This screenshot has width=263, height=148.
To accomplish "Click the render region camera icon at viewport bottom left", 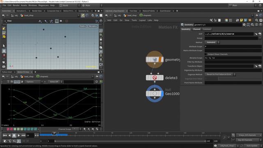I will point(4,67).
